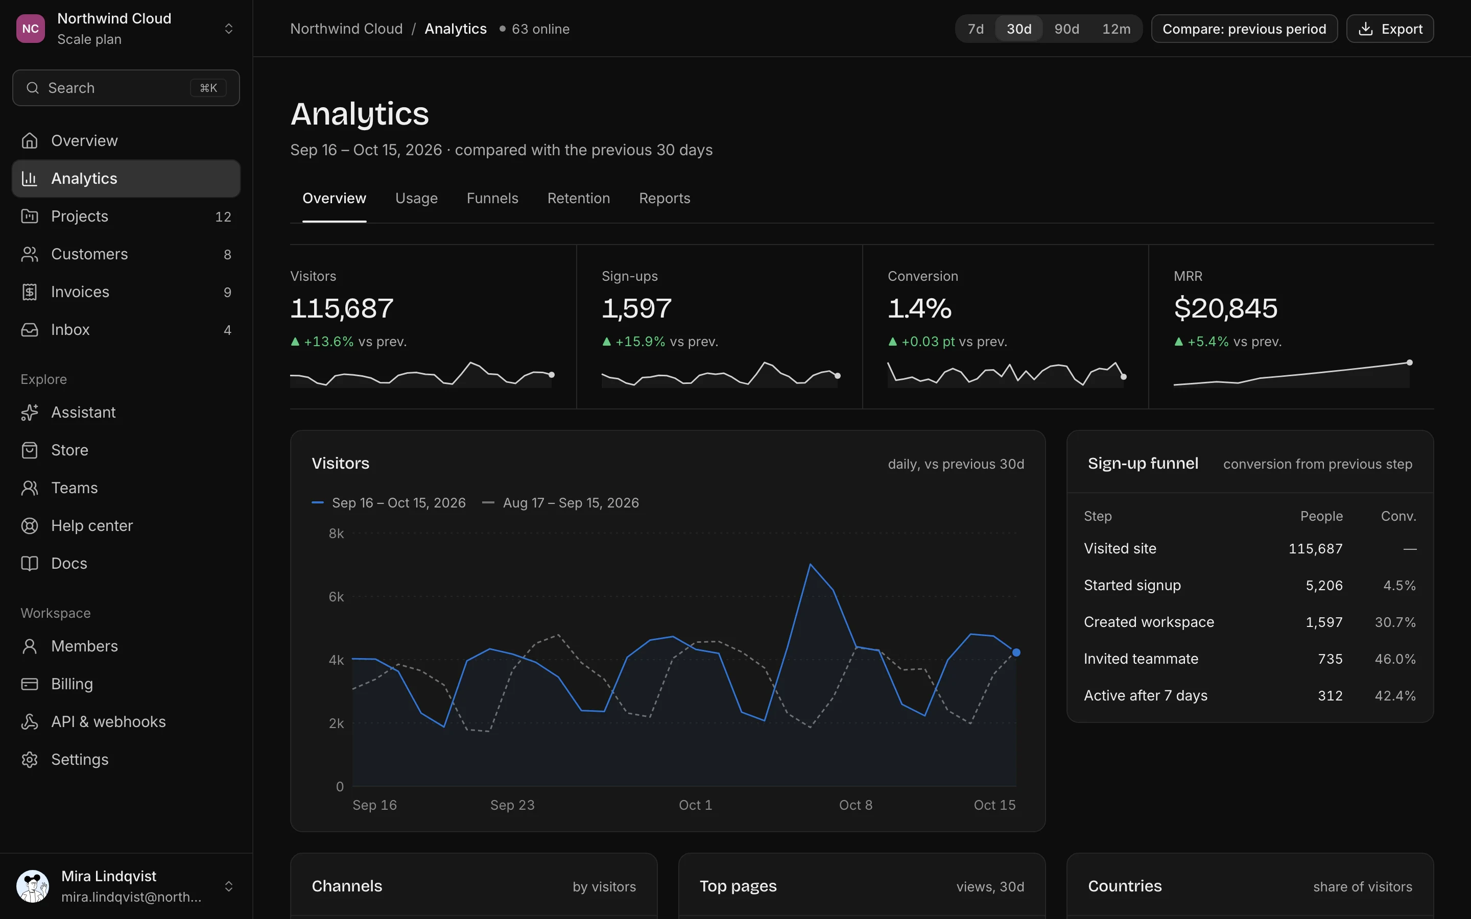Click the Members person icon
This screenshot has width=1471, height=919.
coord(29,646)
